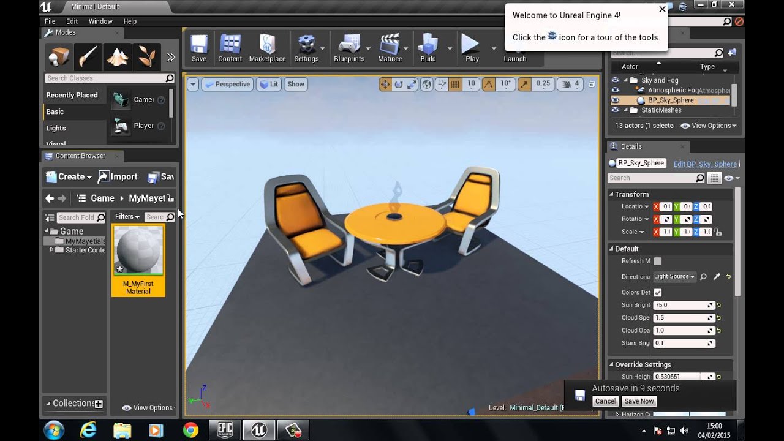Select the Recently Placed category

tap(74, 95)
